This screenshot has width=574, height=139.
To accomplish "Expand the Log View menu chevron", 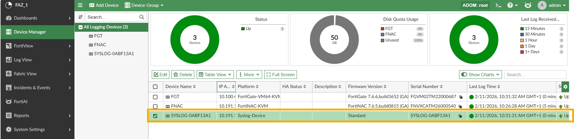I will 70,60.
